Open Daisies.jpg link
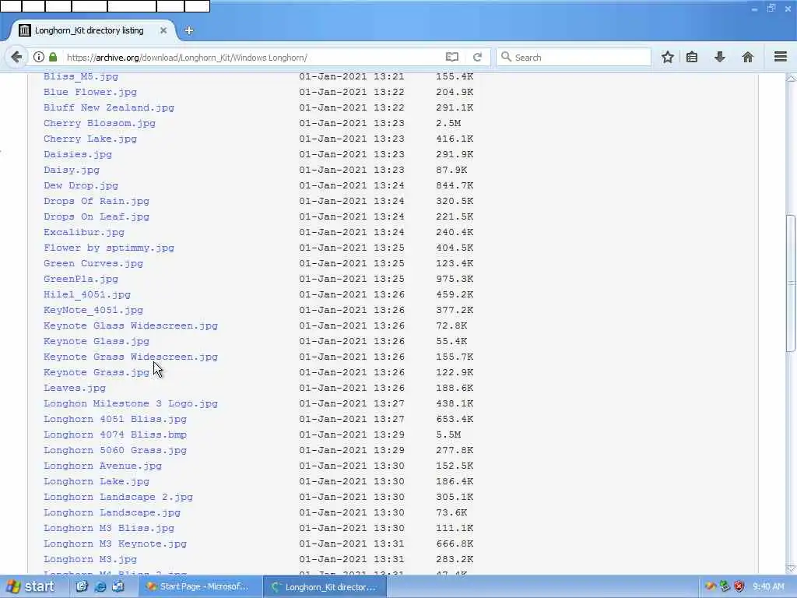The image size is (797, 598). pos(78,154)
